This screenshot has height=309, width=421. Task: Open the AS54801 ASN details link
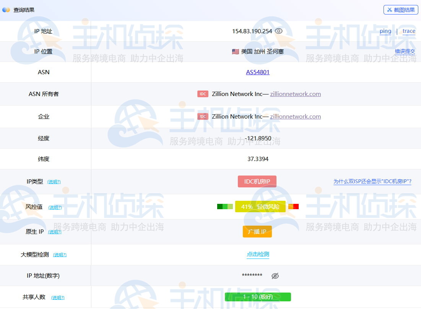click(x=258, y=72)
